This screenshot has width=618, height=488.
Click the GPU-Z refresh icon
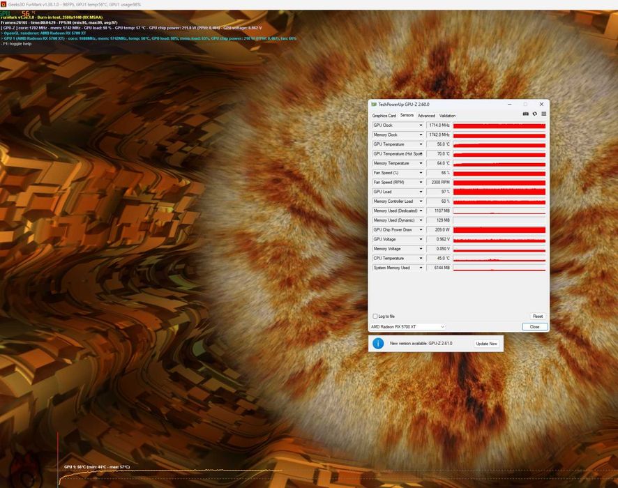[535, 114]
